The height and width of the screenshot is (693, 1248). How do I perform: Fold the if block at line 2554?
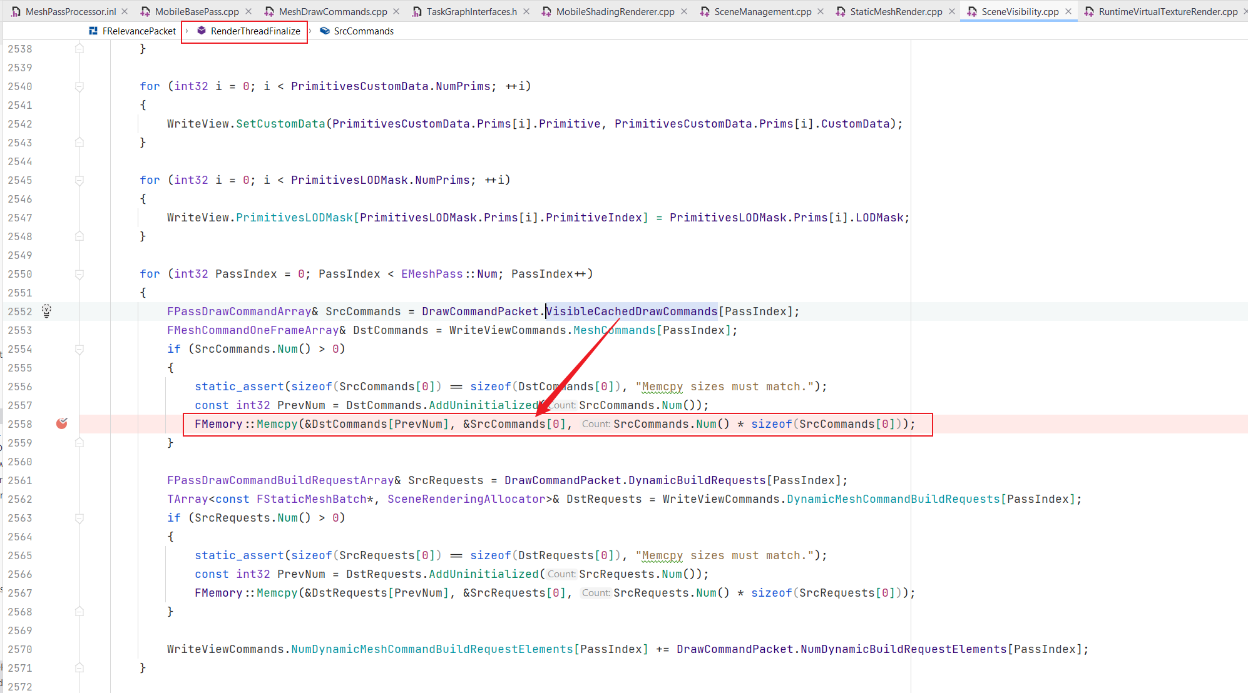click(x=79, y=349)
